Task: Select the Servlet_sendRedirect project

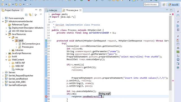Action: pos(16,79)
